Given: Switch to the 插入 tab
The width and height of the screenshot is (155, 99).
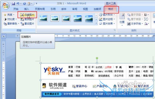Looking at the screenshot, I should pyautogui.click(x=27, y=9).
